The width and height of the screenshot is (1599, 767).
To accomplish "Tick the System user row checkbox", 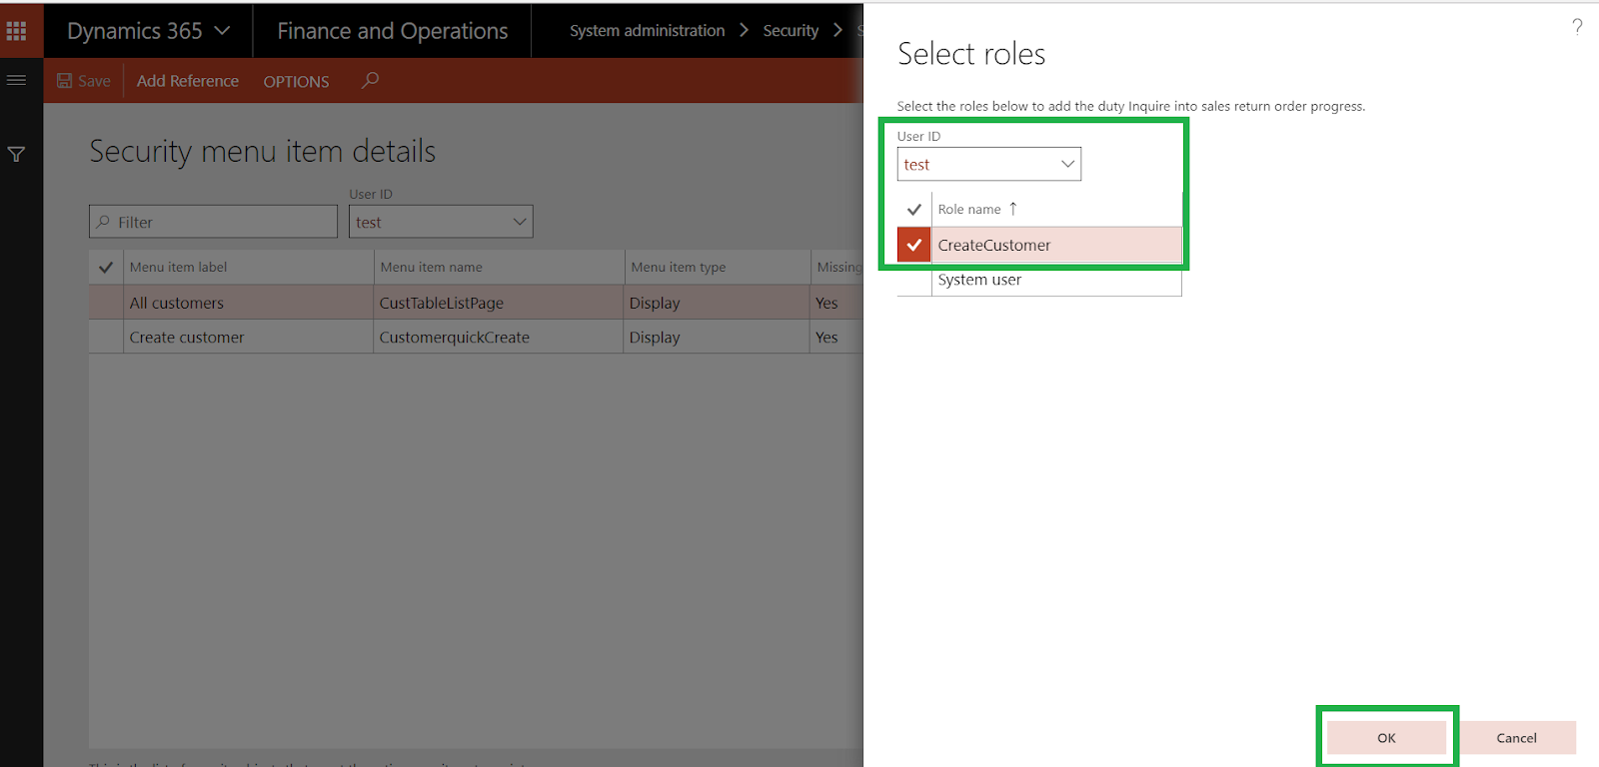I will [x=913, y=281].
